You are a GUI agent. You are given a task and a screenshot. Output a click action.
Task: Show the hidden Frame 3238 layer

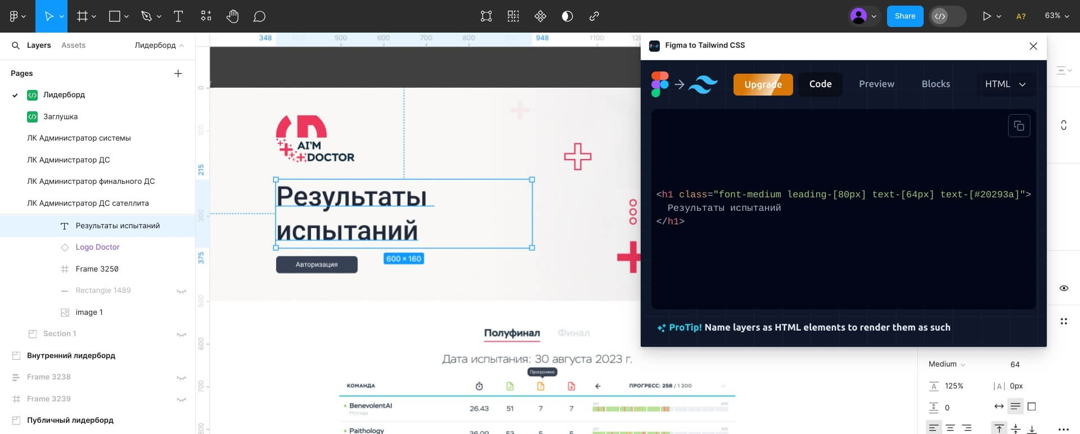point(181,377)
